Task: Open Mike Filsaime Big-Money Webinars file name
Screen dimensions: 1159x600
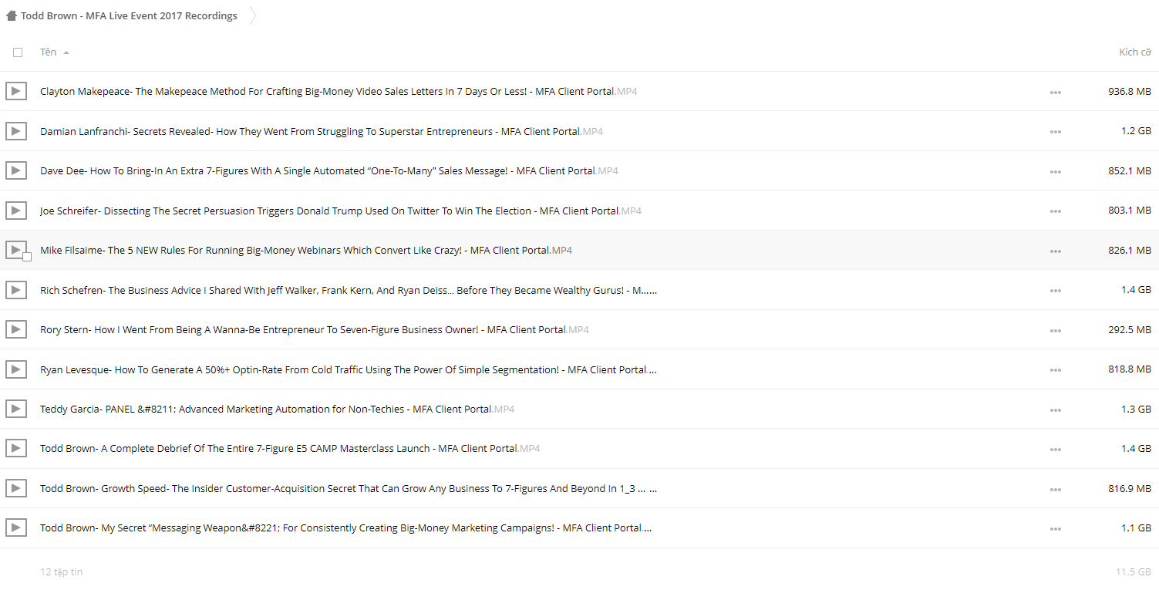Action: [x=306, y=251]
